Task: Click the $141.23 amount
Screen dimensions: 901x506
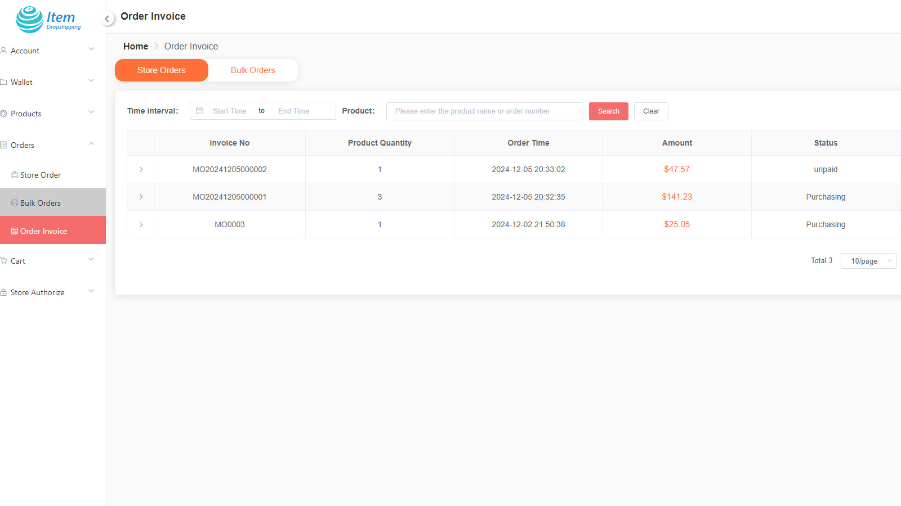Action: [x=677, y=197]
